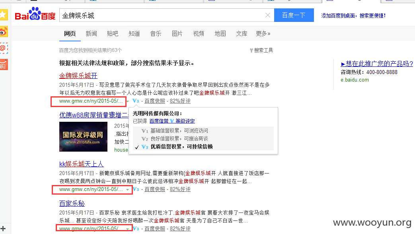415x234 pixels.
Task: Click the 百度一下 search button
Action: [x=294, y=15]
